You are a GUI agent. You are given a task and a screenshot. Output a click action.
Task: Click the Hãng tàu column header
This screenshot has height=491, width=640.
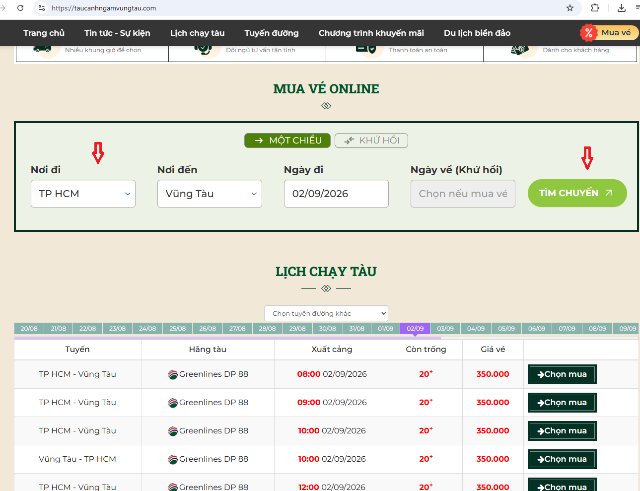point(208,350)
